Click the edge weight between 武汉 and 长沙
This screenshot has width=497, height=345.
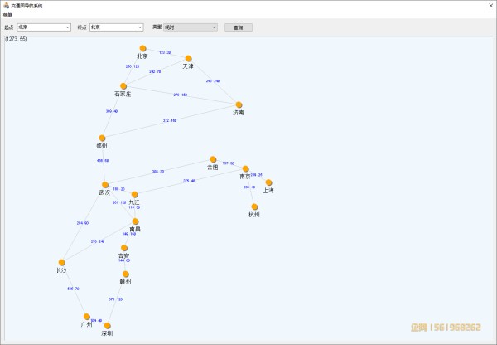coord(83,223)
